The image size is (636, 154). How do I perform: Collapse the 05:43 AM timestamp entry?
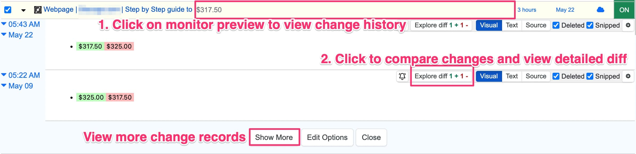click(x=4, y=24)
